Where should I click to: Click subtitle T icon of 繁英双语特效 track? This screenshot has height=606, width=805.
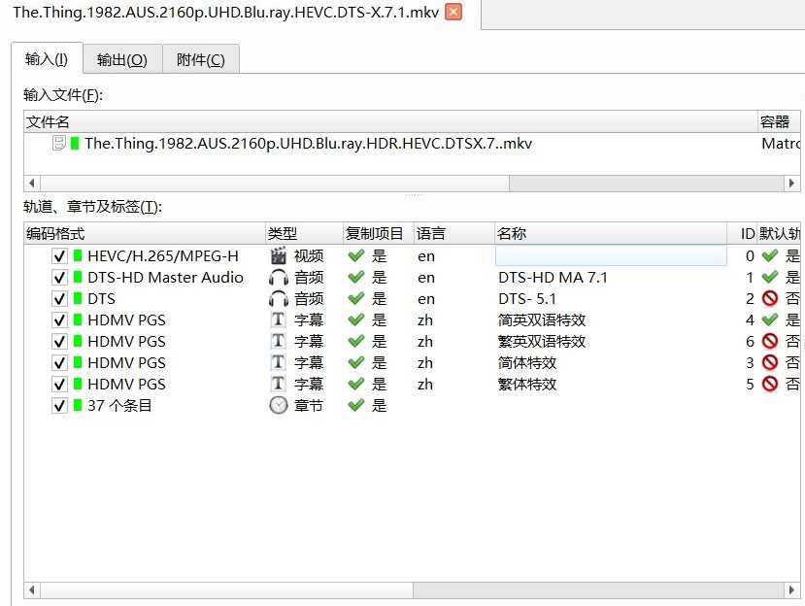point(278,342)
